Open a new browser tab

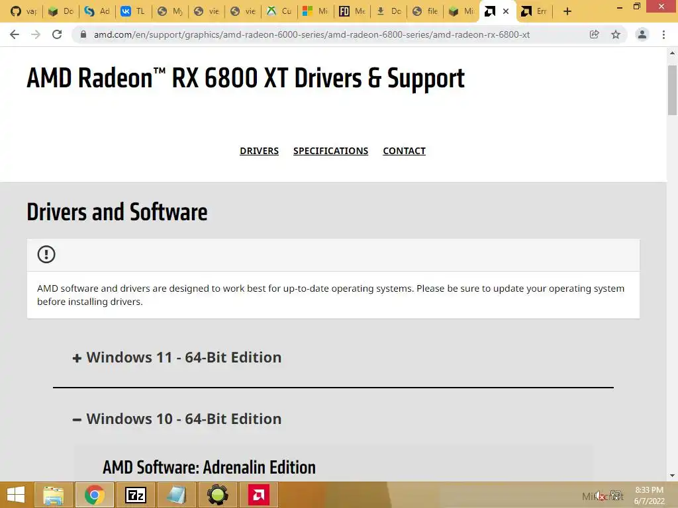click(x=567, y=12)
